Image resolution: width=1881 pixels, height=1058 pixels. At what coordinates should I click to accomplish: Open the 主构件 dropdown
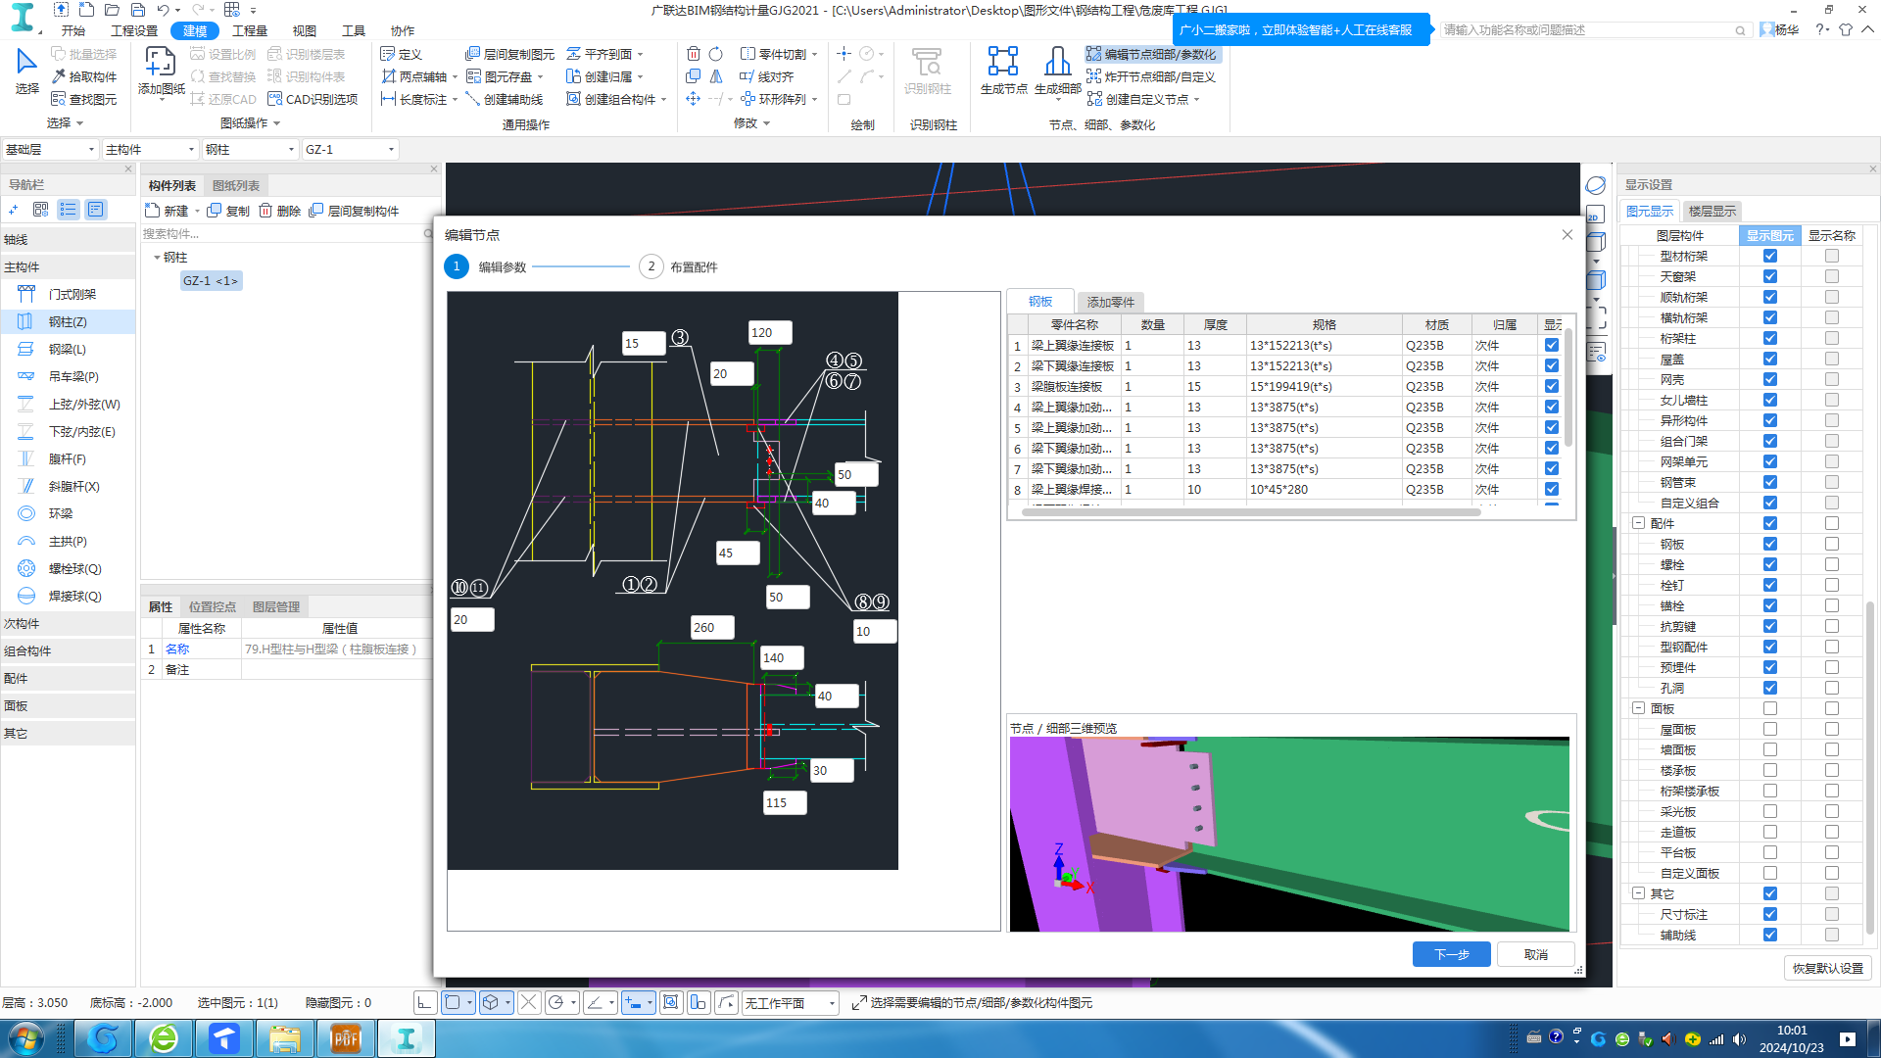[150, 149]
